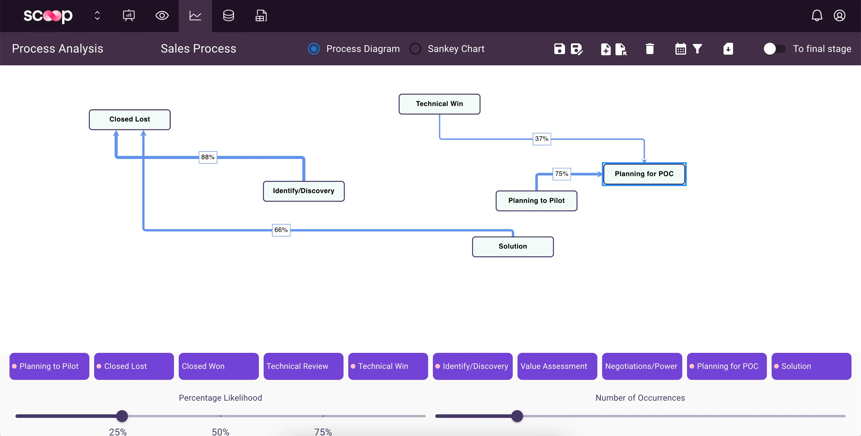Switch to the presentation board tab

point(129,16)
